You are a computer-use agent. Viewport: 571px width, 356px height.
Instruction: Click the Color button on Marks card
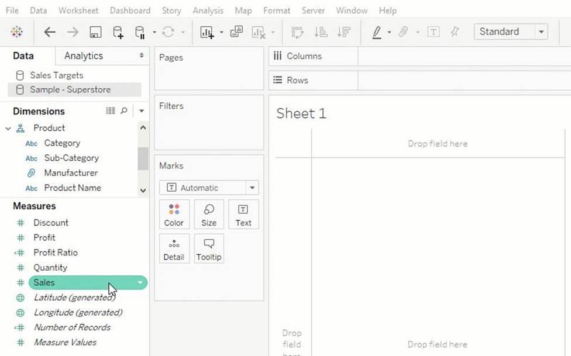174,215
